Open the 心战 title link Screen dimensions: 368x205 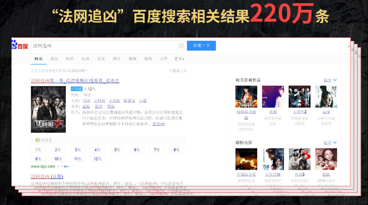(x=326, y=112)
